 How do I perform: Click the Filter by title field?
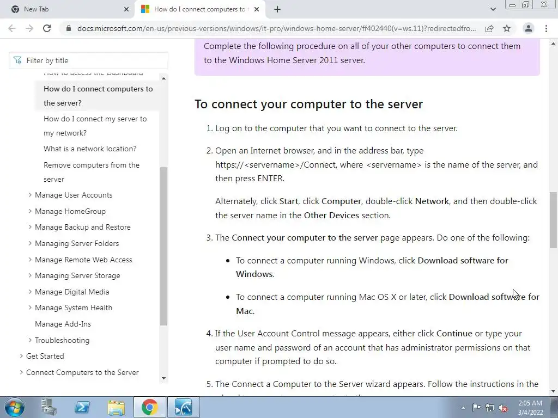(88, 60)
